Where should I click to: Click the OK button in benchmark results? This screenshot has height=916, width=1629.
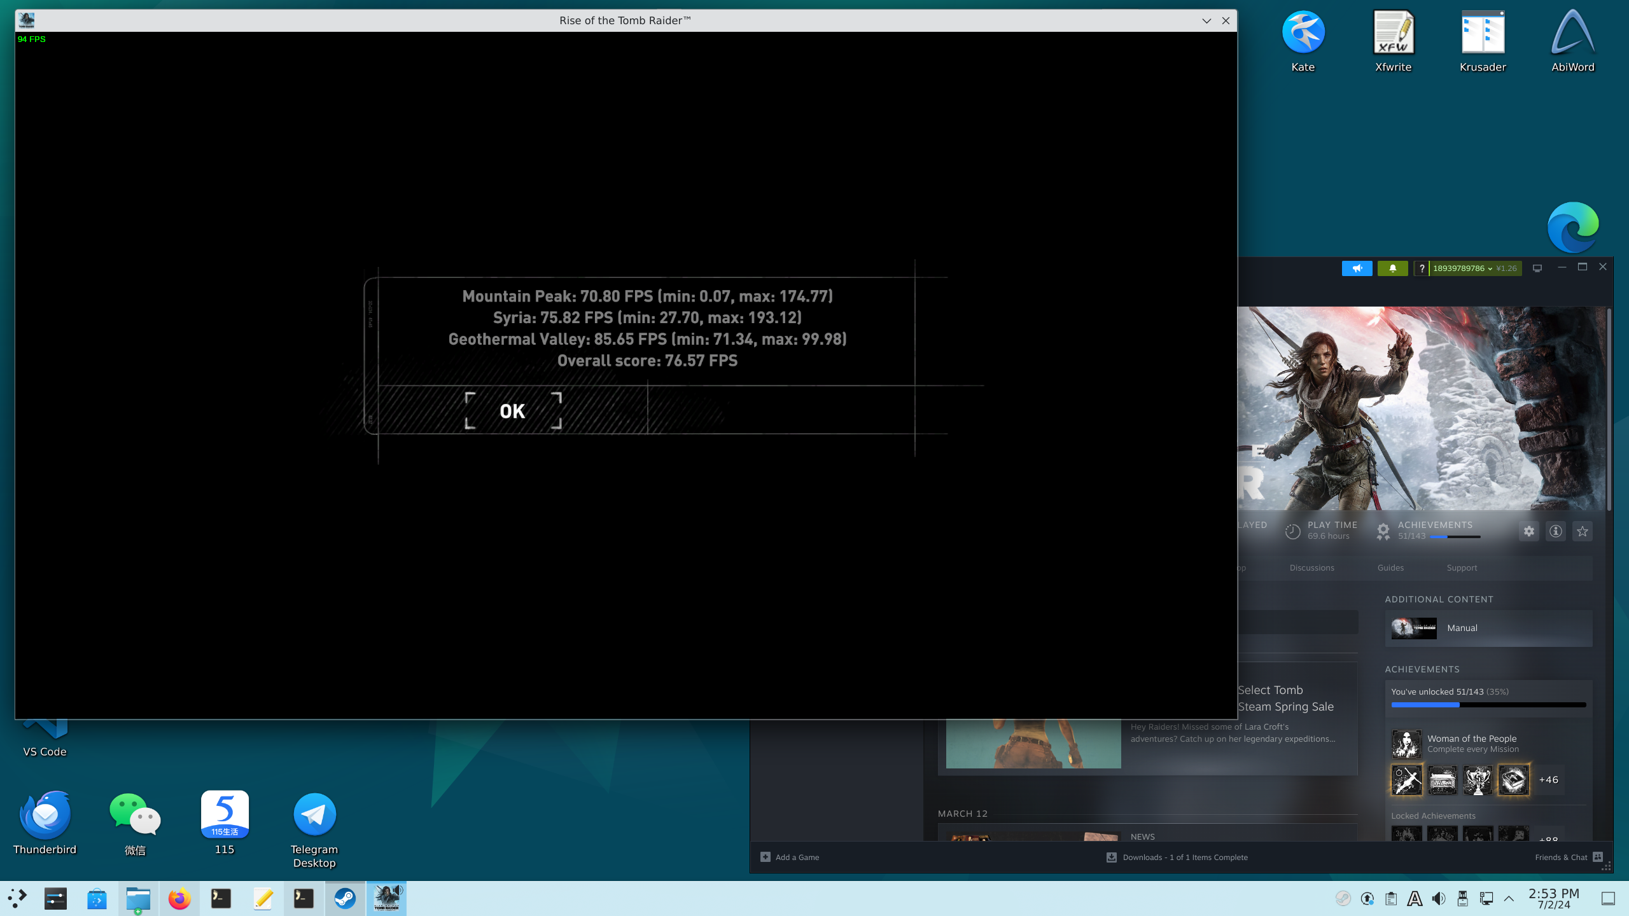pyautogui.click(x=512, y=412)
